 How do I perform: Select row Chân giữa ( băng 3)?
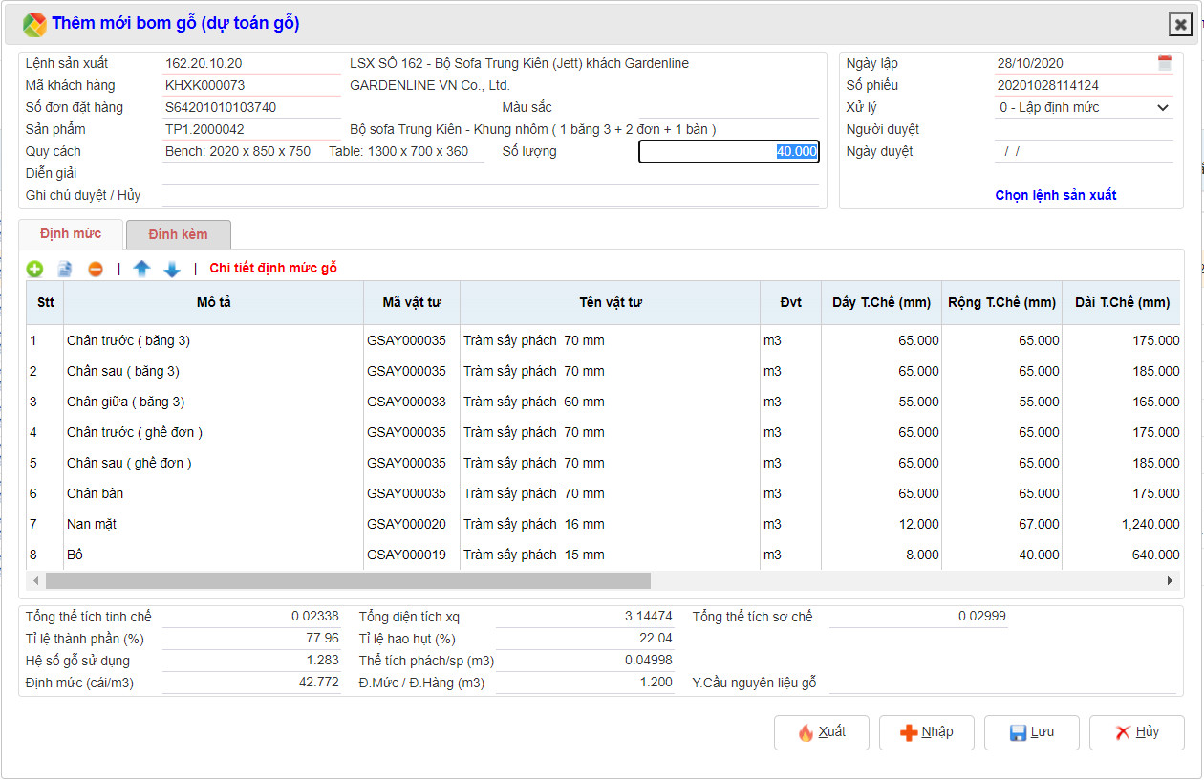pos(125,402)
